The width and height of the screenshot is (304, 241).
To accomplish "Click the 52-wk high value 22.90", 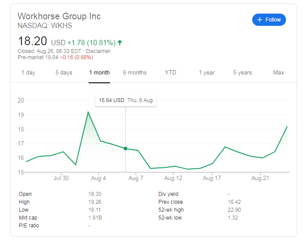I will point(234,210).
